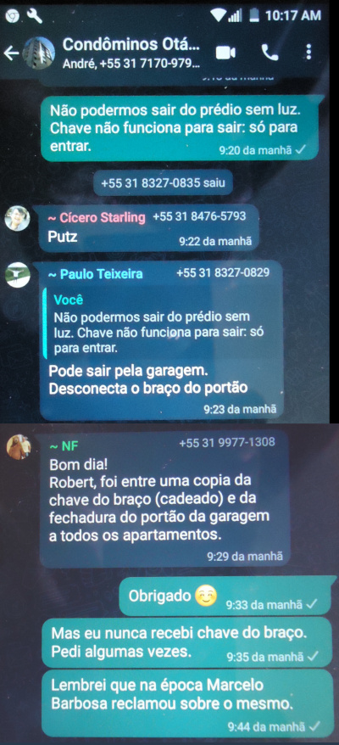View Paulo Teixeira's profile picture

[17, 274]
